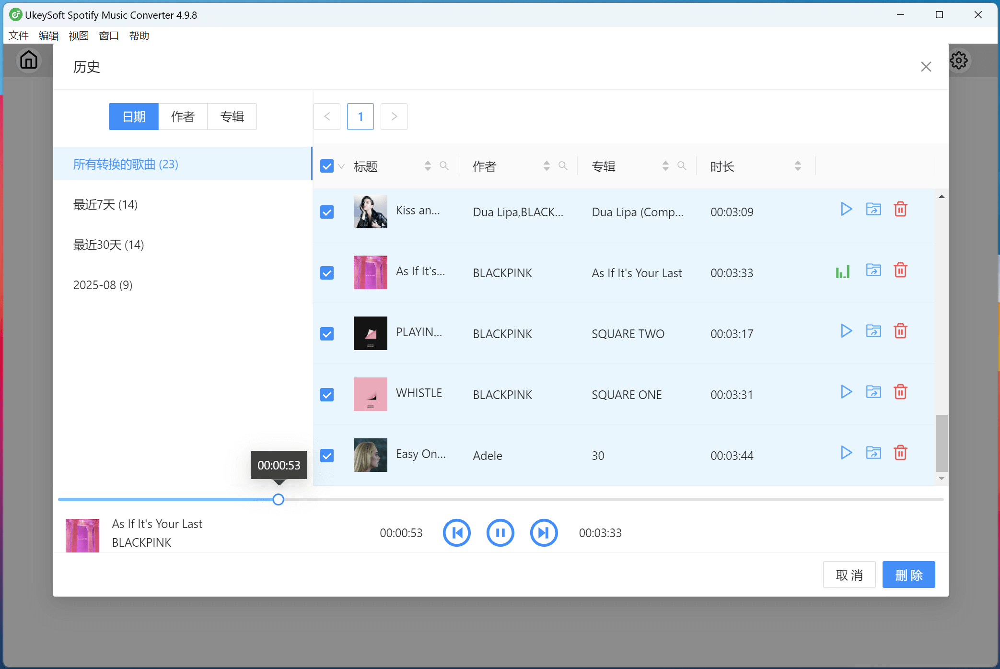Expand the selection dropdown beside header checkbox
Screen dimensions: 1000x669
pos(341,166)
